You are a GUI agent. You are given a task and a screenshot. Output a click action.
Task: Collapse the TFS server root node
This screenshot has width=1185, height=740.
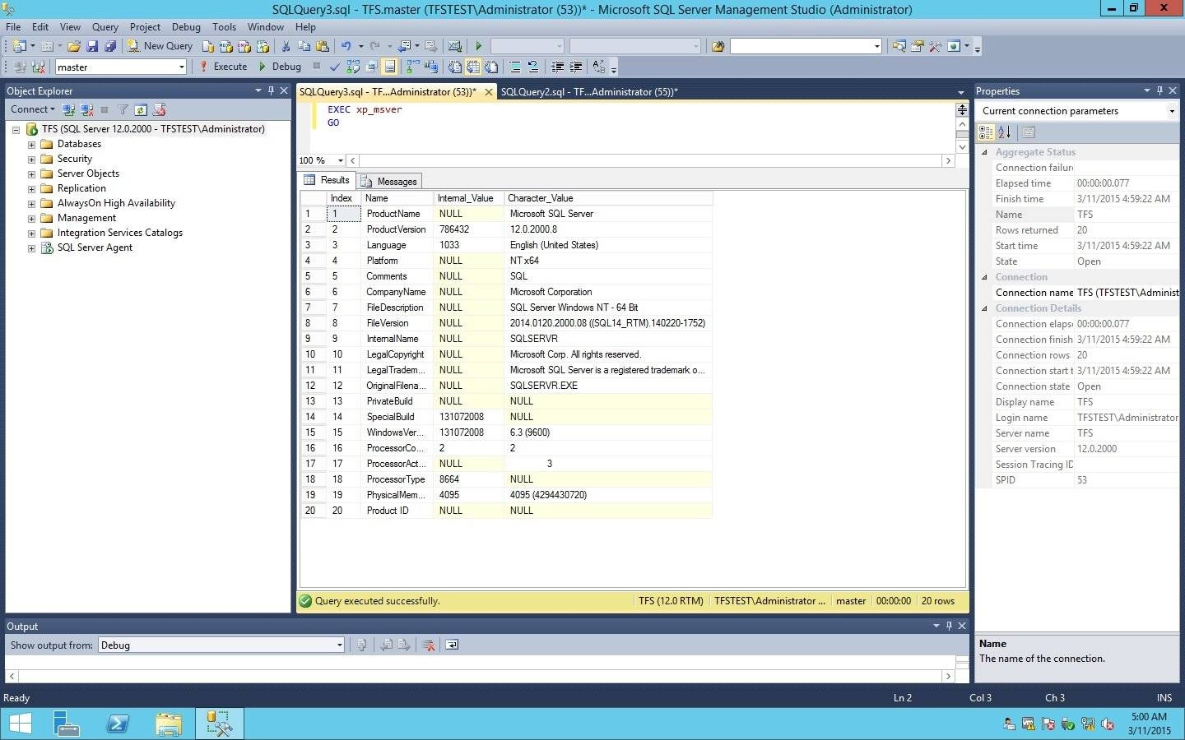[16, 129]
